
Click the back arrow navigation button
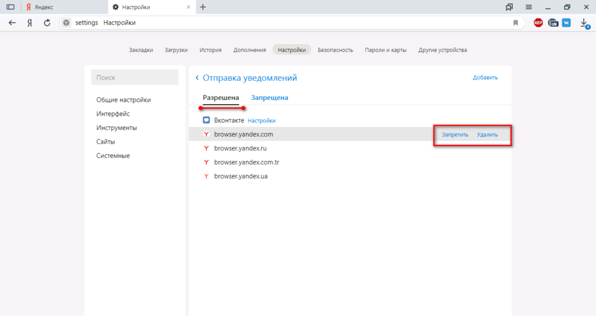click(12, 23)
